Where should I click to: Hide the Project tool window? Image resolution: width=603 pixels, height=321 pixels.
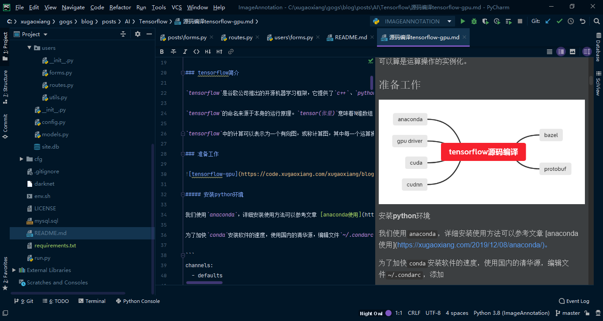149,34
